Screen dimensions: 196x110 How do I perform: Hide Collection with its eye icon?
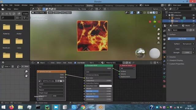(x=194, y=15)
